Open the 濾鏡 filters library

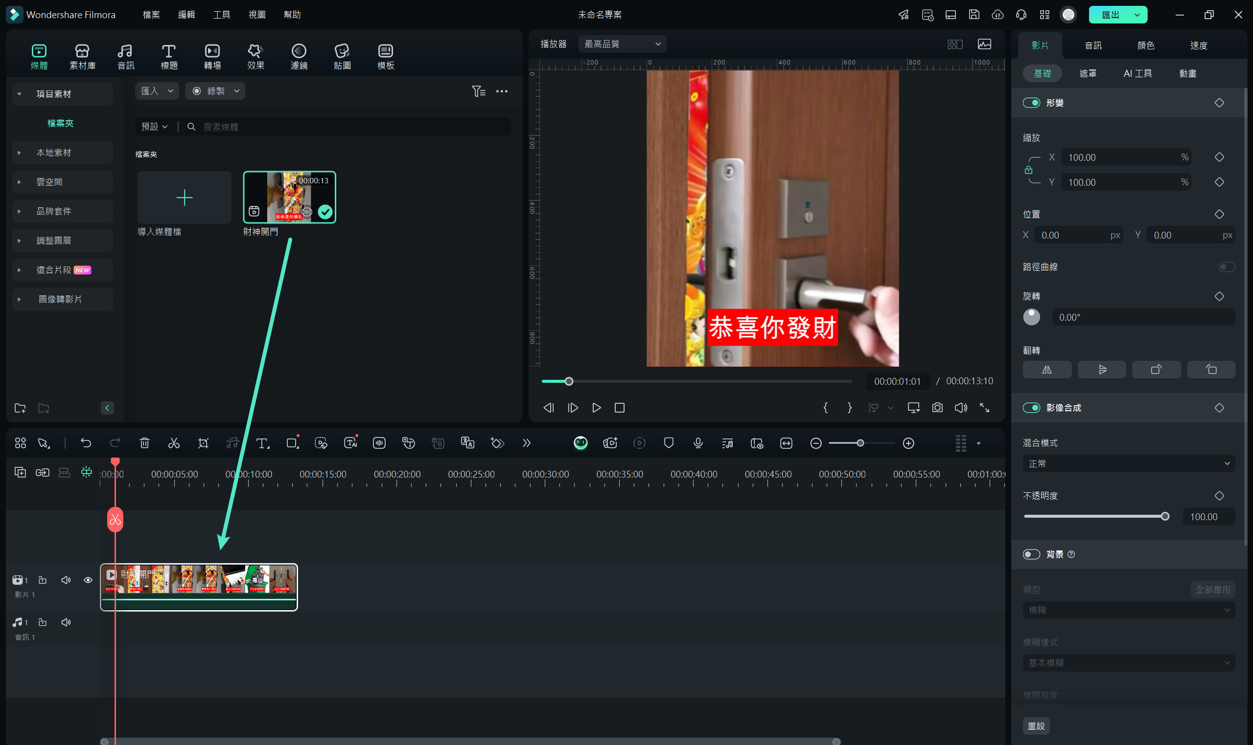pos(299,57)
